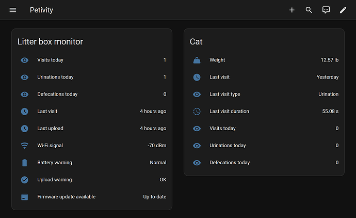This screenshot has width=356, height=218.
Task: Click eye icon beside Litter box Urinations today
Action: pos(25,77)
